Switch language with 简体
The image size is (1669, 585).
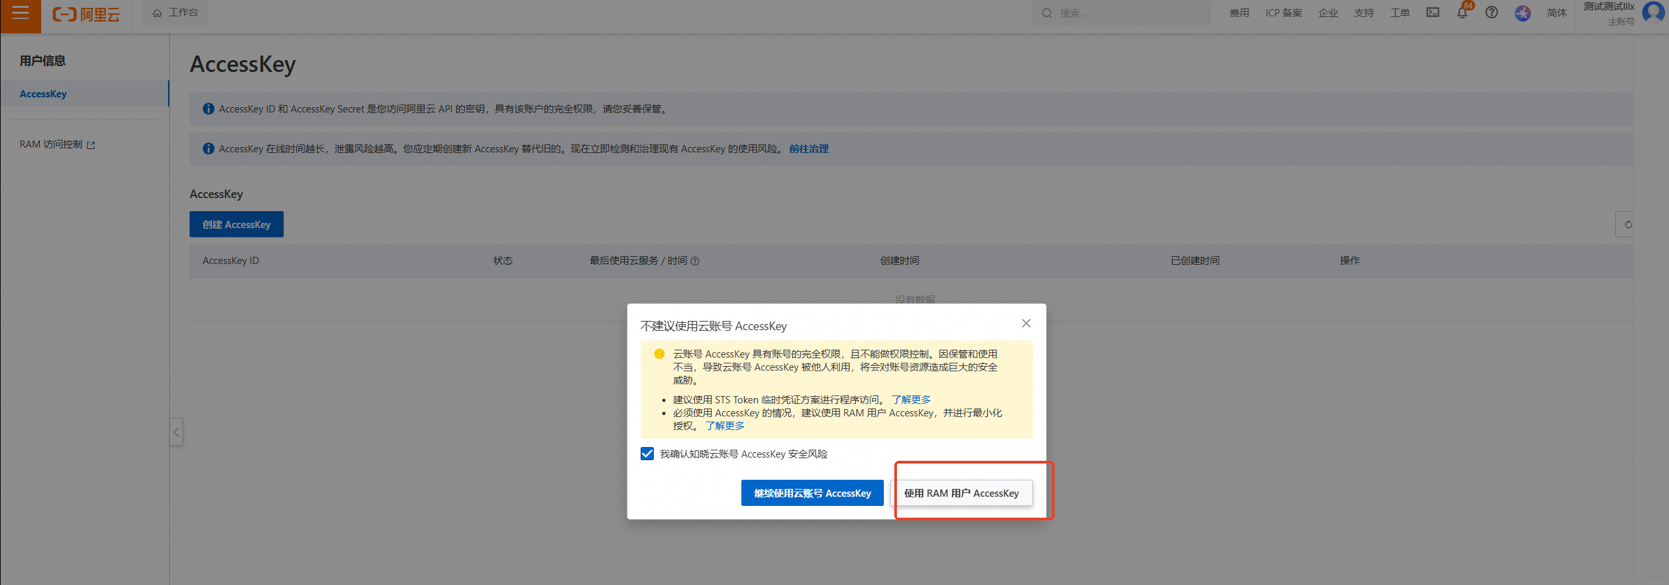pyautogui.click(x=1557, y=13)
